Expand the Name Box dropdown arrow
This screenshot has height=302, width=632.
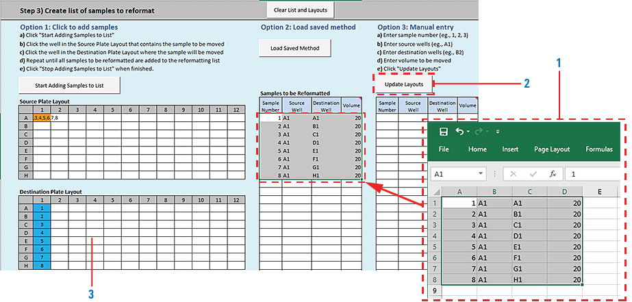pyautogui.click(x=481, y=175)
